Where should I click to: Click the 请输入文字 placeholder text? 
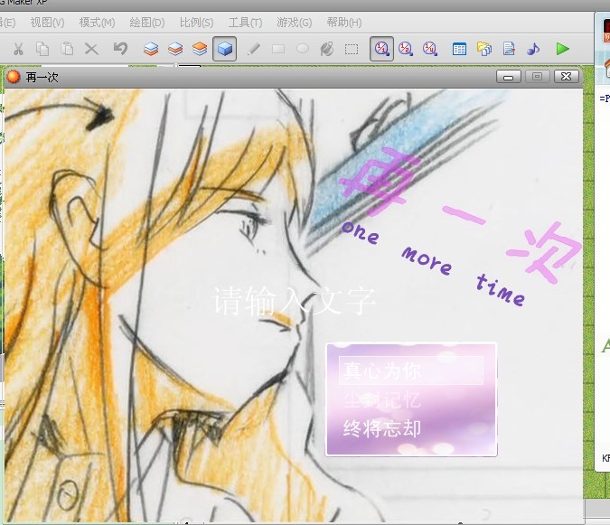294,300
